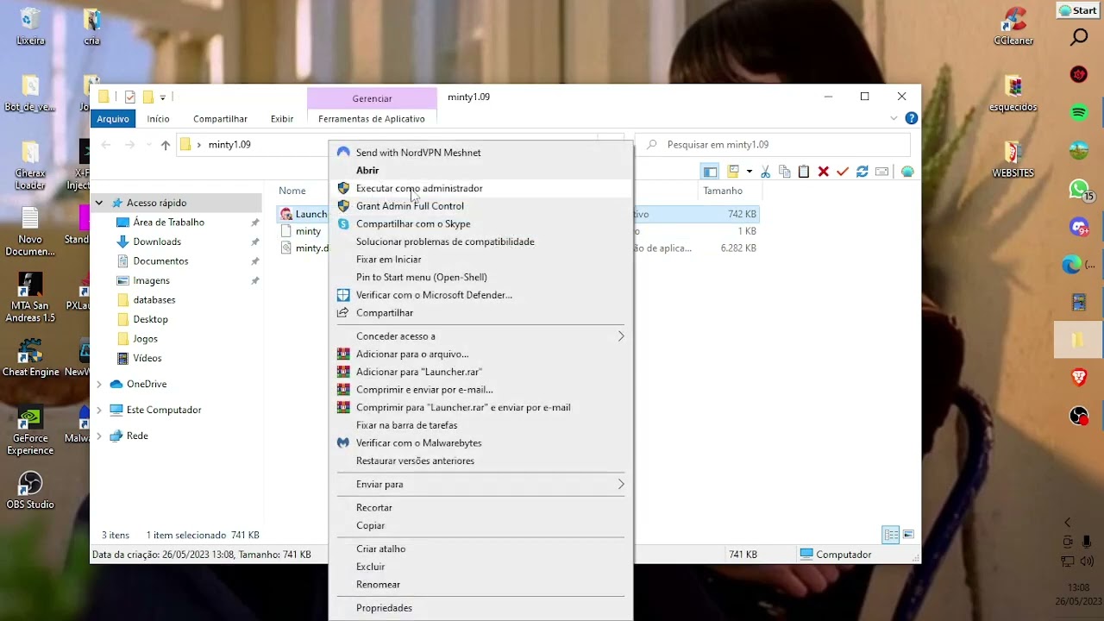Open Downloads in quick access
1104x621 pixels.
157,241
